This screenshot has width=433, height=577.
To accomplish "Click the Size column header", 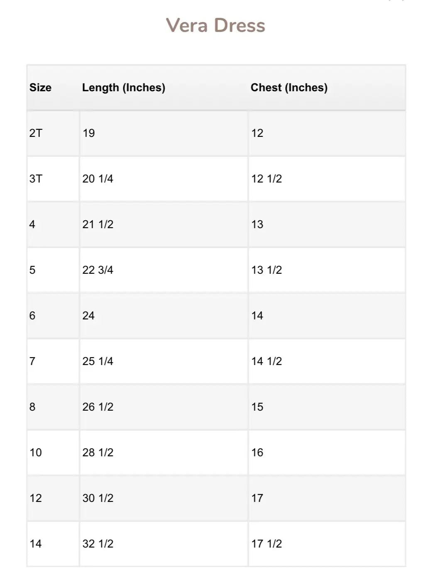I will (x=40, y=88).
